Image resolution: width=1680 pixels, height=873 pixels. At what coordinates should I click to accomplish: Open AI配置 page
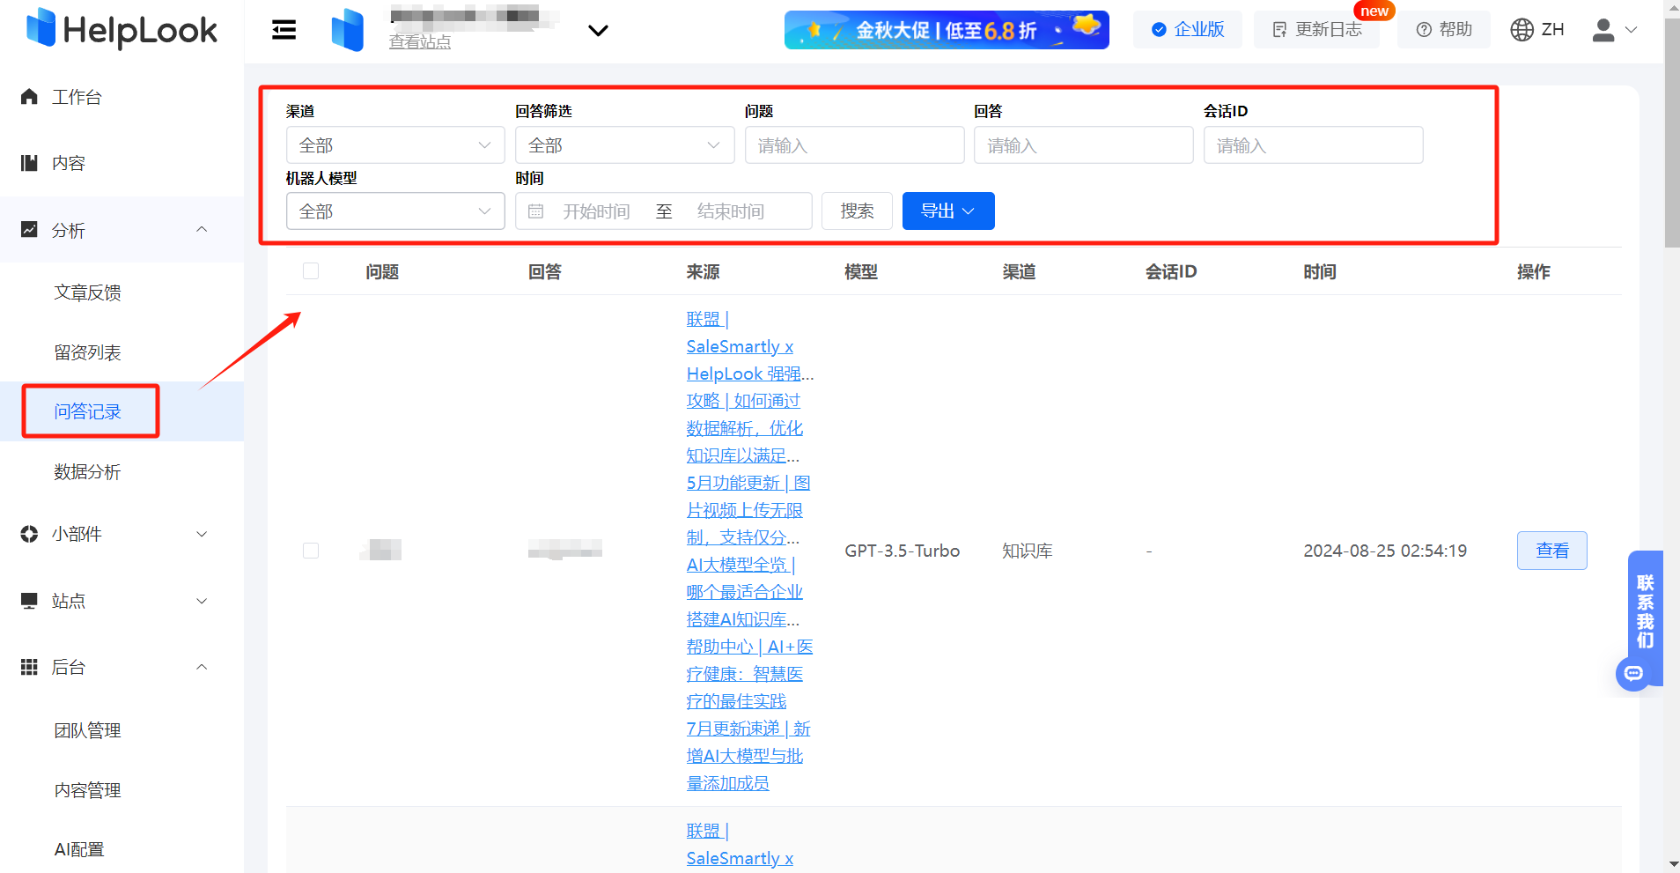[79, 849]
